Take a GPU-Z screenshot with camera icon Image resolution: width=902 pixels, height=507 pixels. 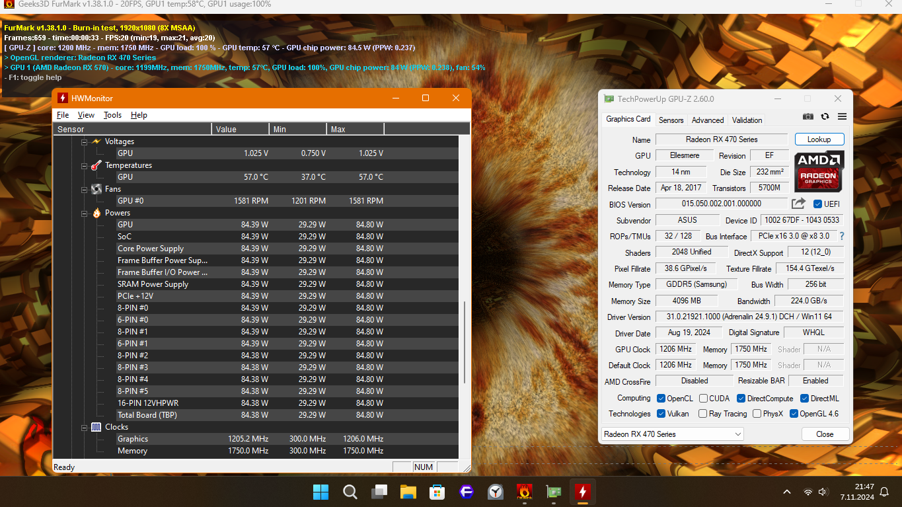tap(808, 116)
